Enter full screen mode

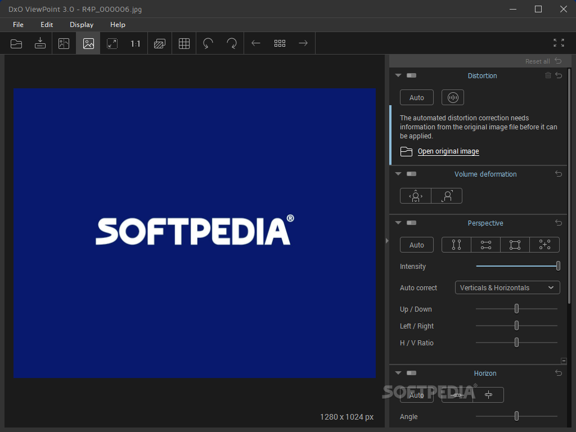coord(559,43)
